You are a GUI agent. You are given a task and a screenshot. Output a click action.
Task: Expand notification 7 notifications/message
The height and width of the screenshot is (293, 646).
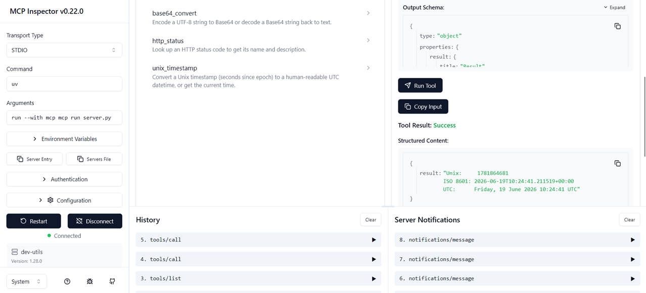click(x=517, y=259)
